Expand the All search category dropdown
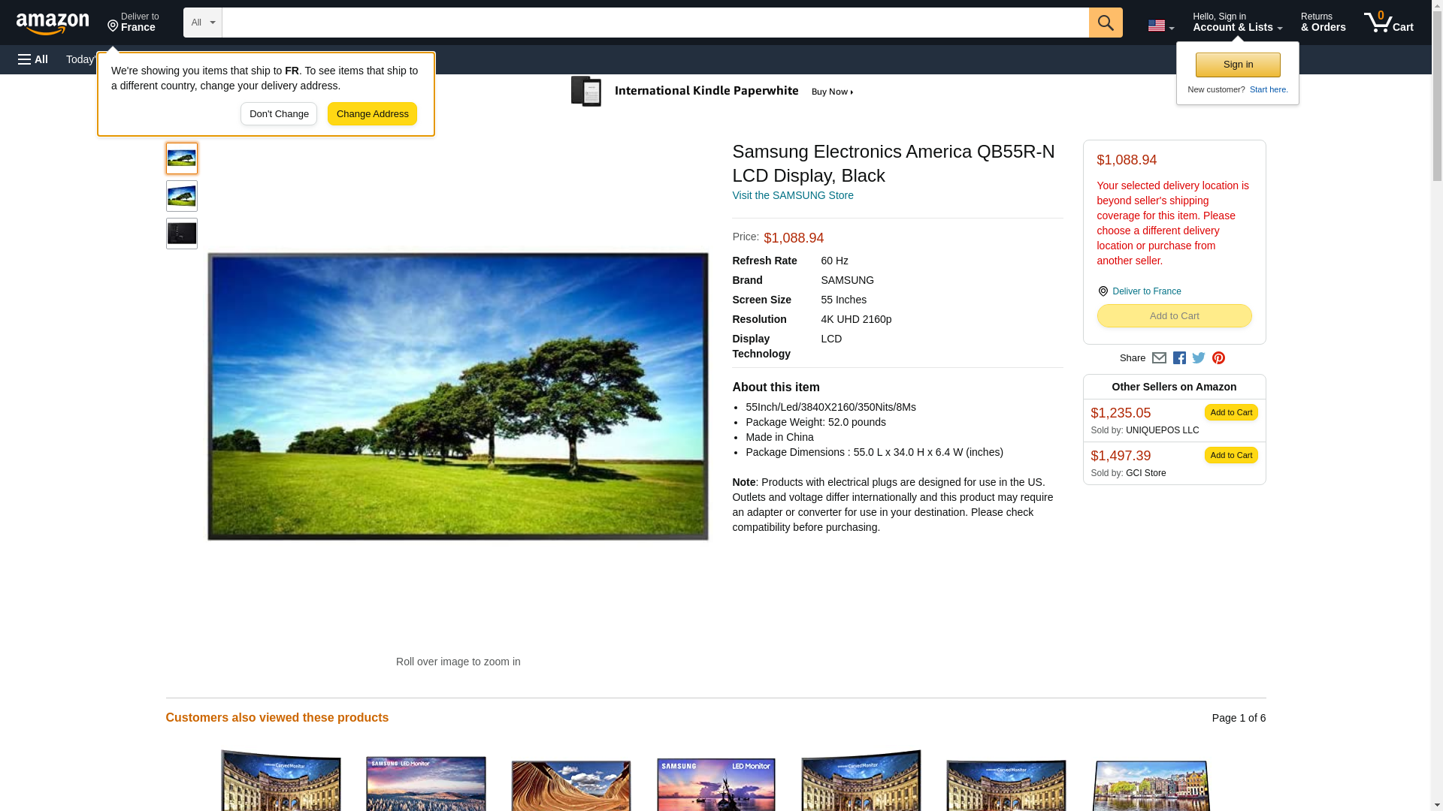Viewport: 1443px width, 811px height. coord(202,23)
